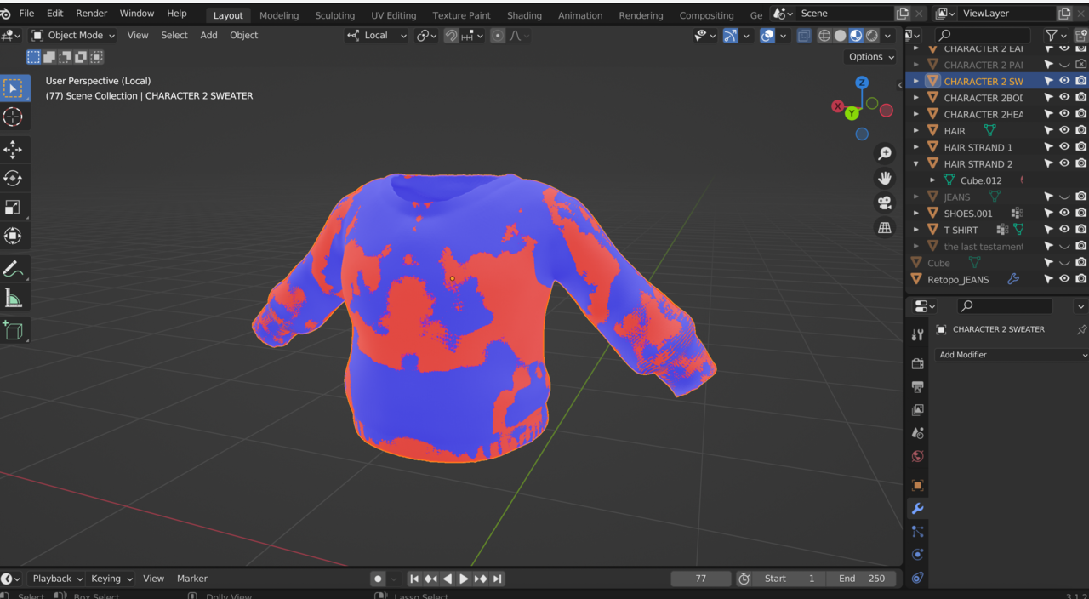Pin the CHARACTER 2 SWEATER properties
The height and width of the screenshot is (599, 1089).
[1081, 329]
